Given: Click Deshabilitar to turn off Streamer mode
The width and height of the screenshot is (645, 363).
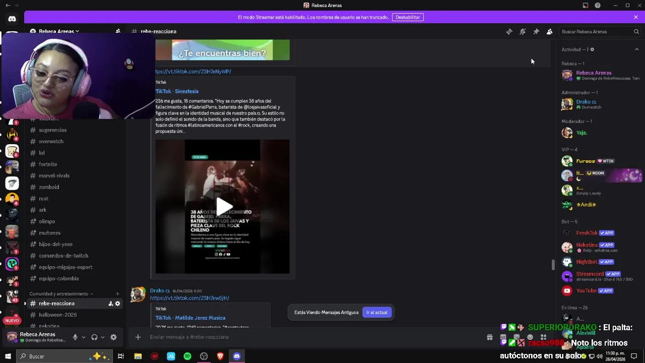Looking at the screenshot, I should click(408, 17).
